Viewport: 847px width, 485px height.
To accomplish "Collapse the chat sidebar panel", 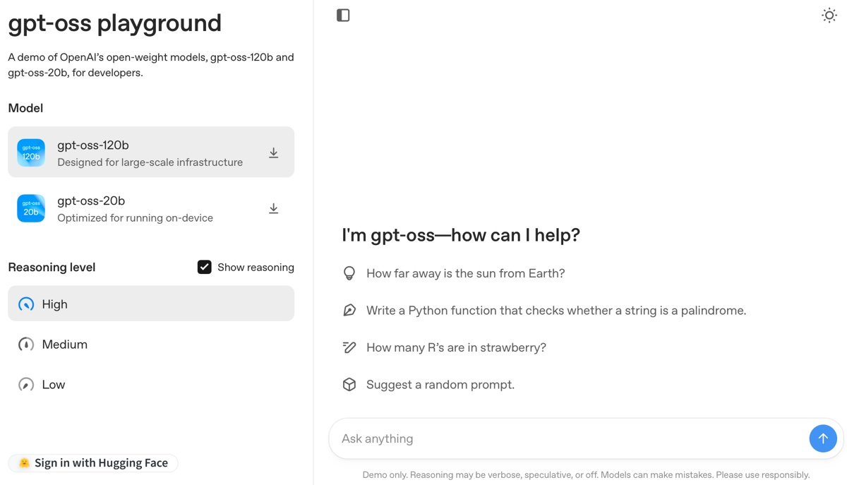I will (x=343, y=15).
